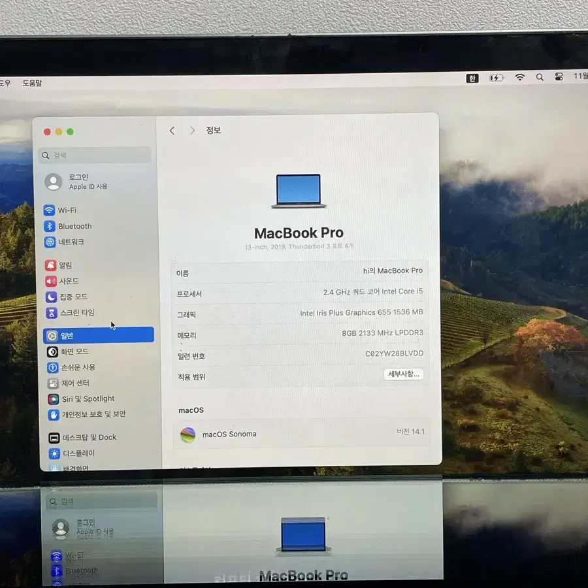Screen dimensions: 588x588
Task: Click the '메모리' row label
Action: tap(187, 335)
